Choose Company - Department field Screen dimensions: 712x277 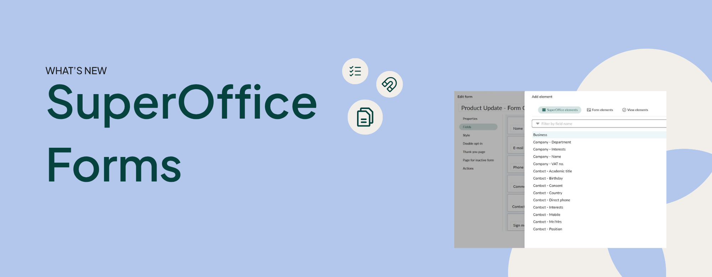coord(552,142)
